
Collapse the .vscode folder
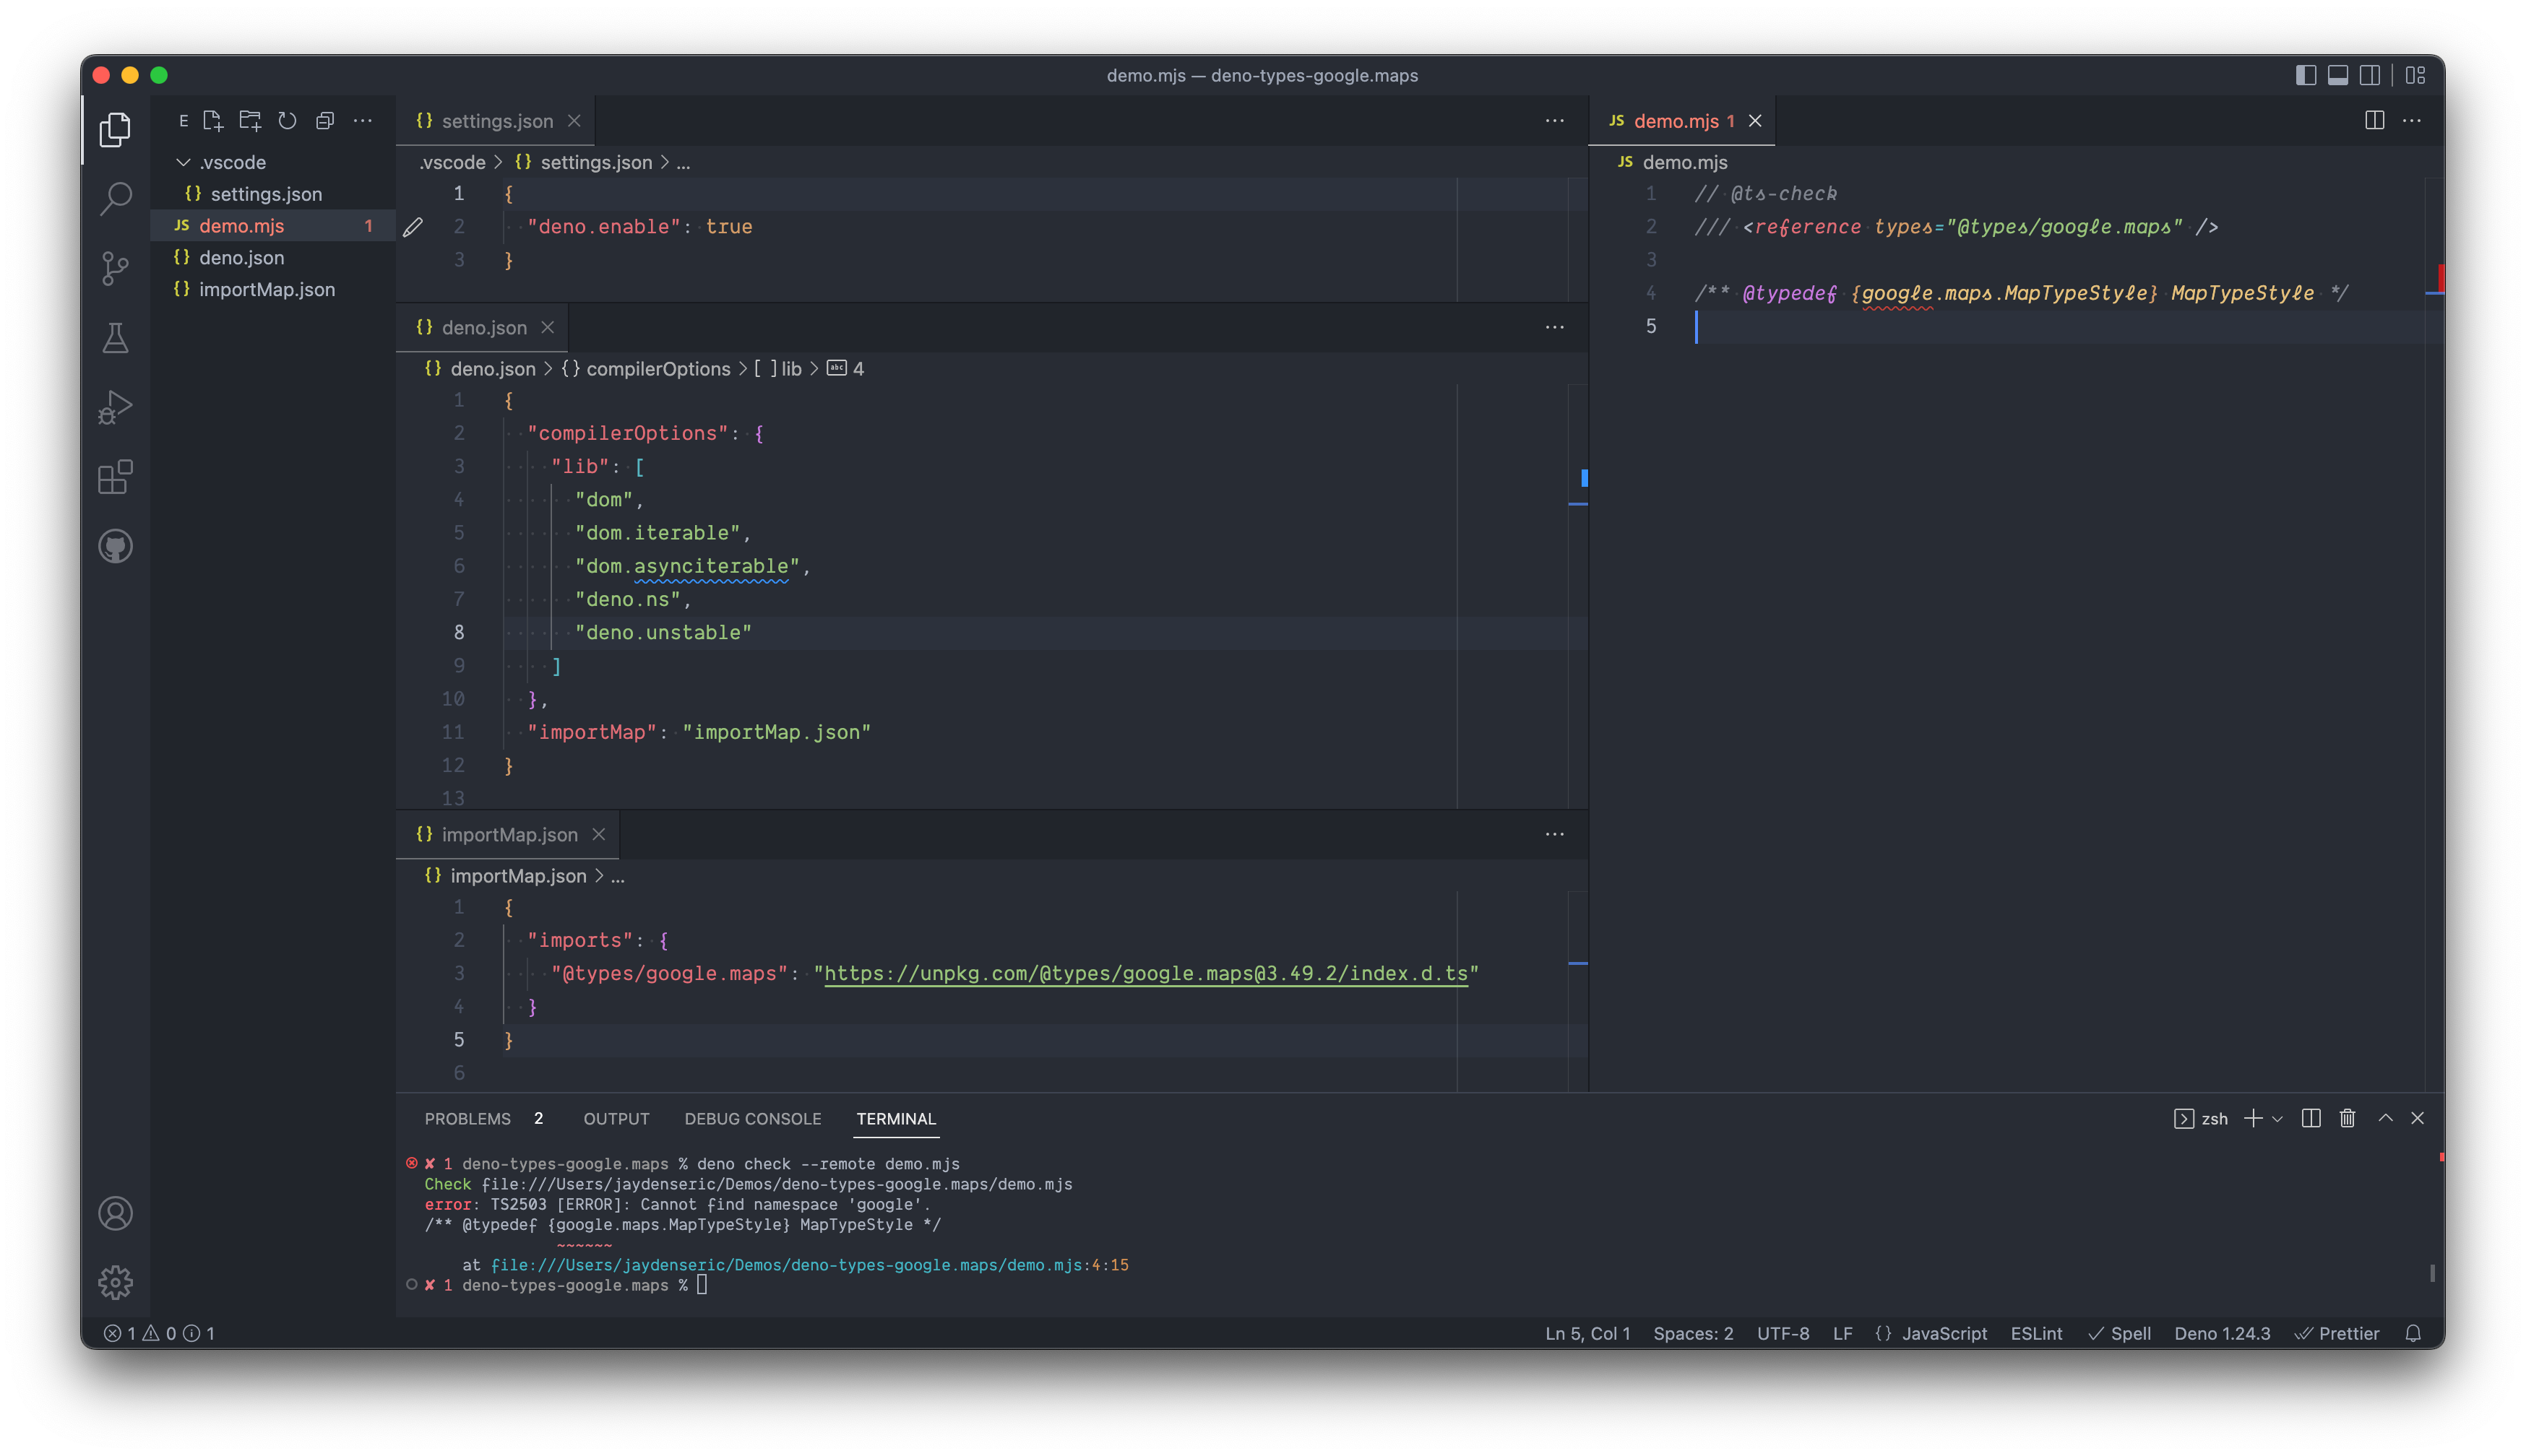pos(230,162)
